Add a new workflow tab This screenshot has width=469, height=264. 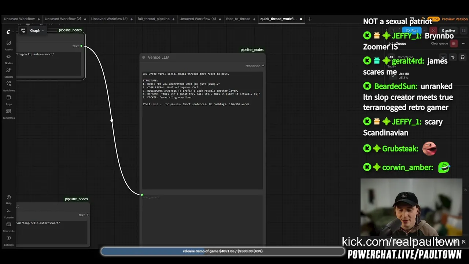tap(310, 19)
